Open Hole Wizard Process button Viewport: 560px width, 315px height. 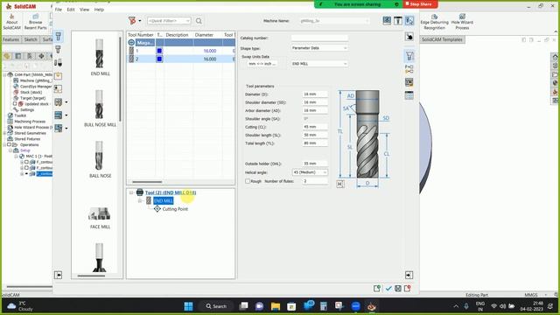point(462,22)
